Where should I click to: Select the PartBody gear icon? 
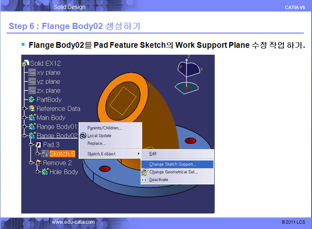(x=32, y=100)
